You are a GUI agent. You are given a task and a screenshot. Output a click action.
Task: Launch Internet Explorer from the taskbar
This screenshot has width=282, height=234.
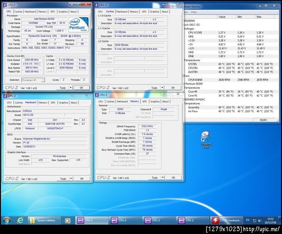pos(20,220)
